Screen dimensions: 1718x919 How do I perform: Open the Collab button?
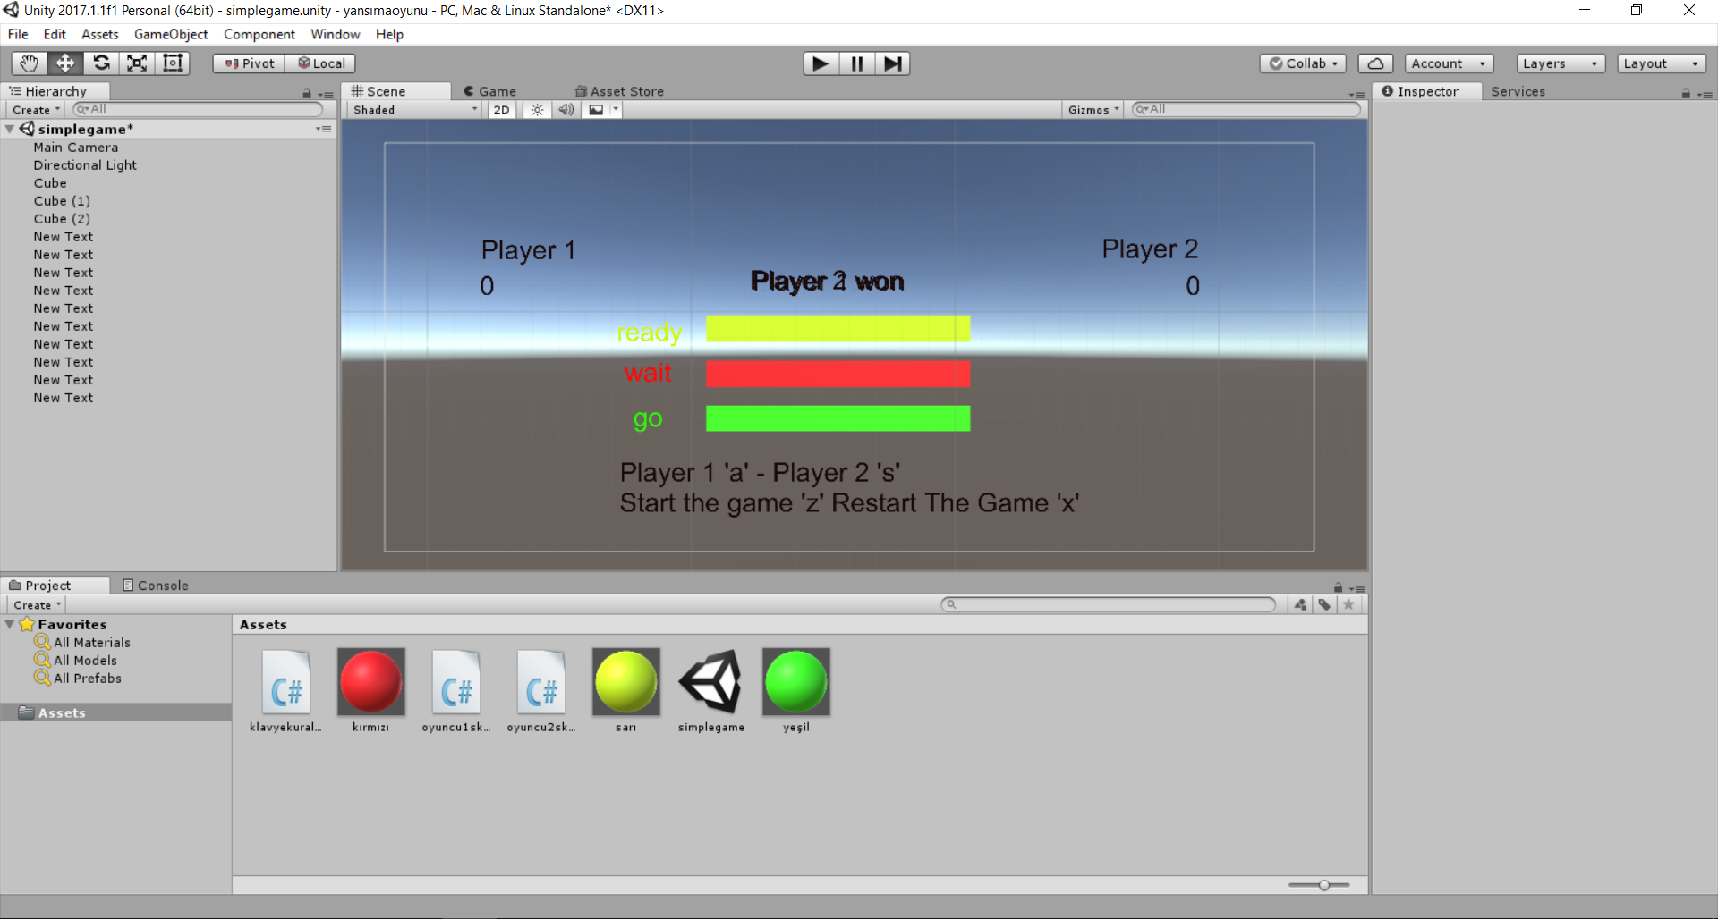(1304, 63)
